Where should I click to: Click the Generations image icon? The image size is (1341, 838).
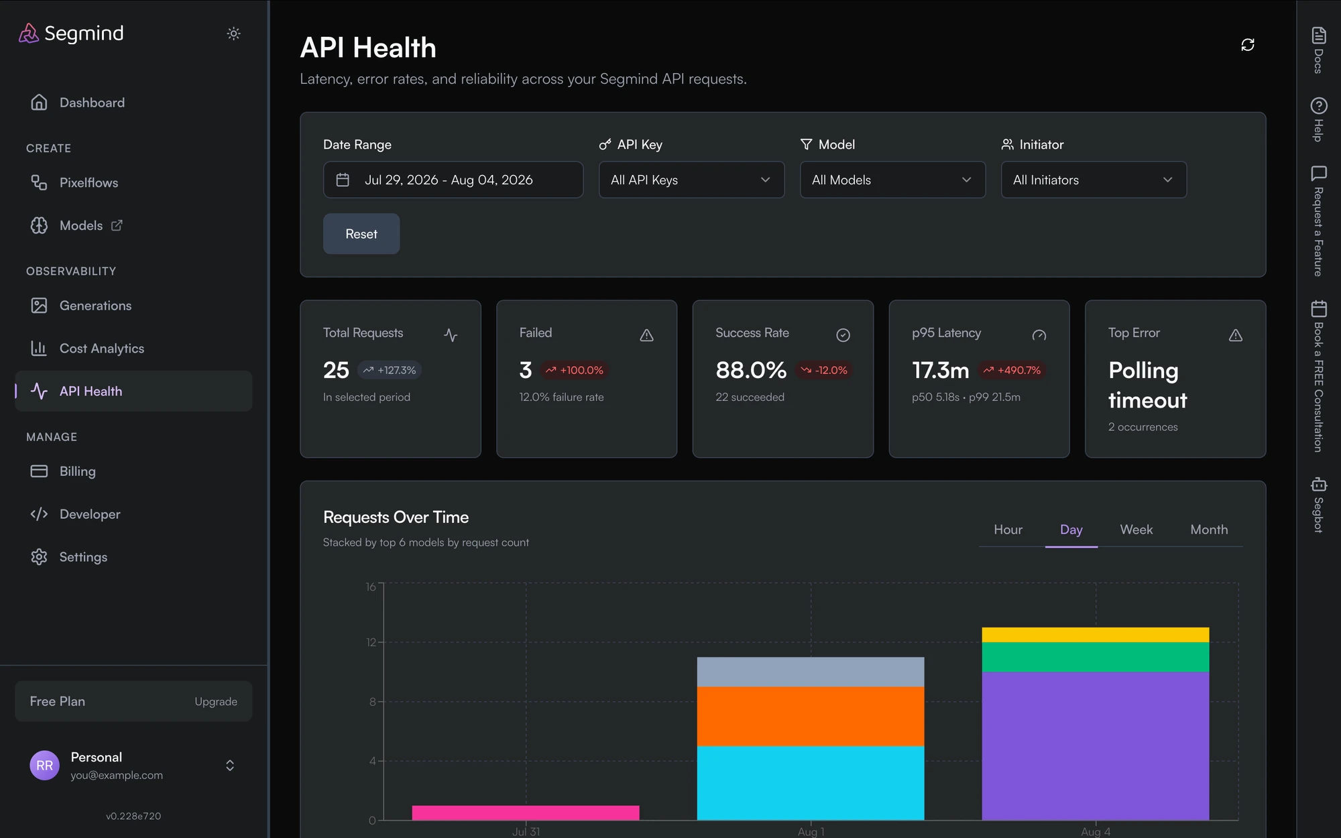pos(39,306)
